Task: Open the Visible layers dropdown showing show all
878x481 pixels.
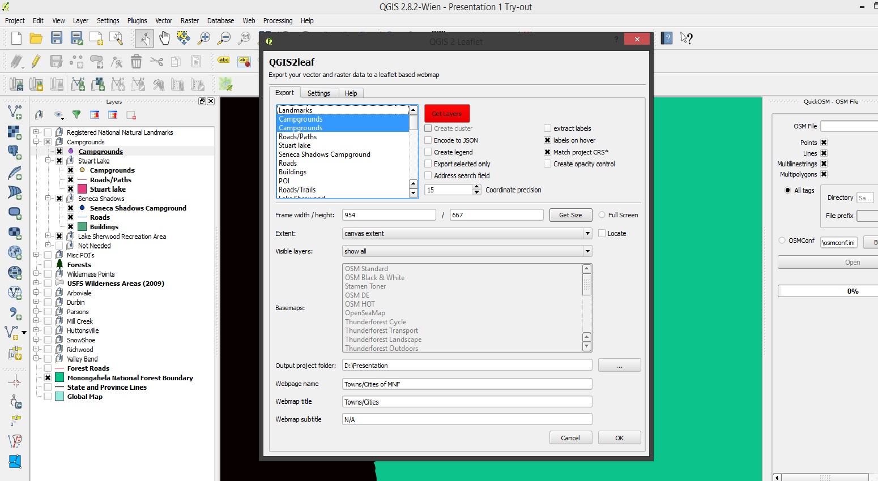Action: click(x=467, y=251)
